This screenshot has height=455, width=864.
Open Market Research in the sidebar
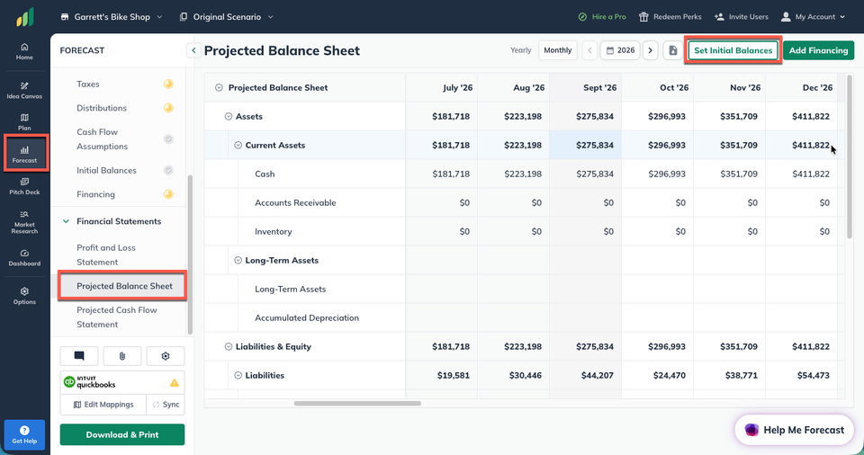point(24,222)
